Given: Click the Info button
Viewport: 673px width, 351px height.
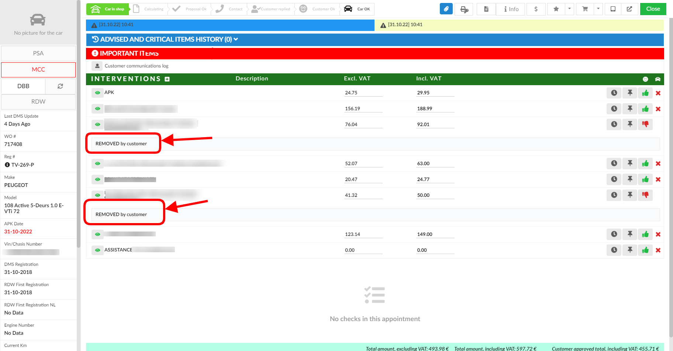Looking at the screenshot, I should tap(511, 9).
